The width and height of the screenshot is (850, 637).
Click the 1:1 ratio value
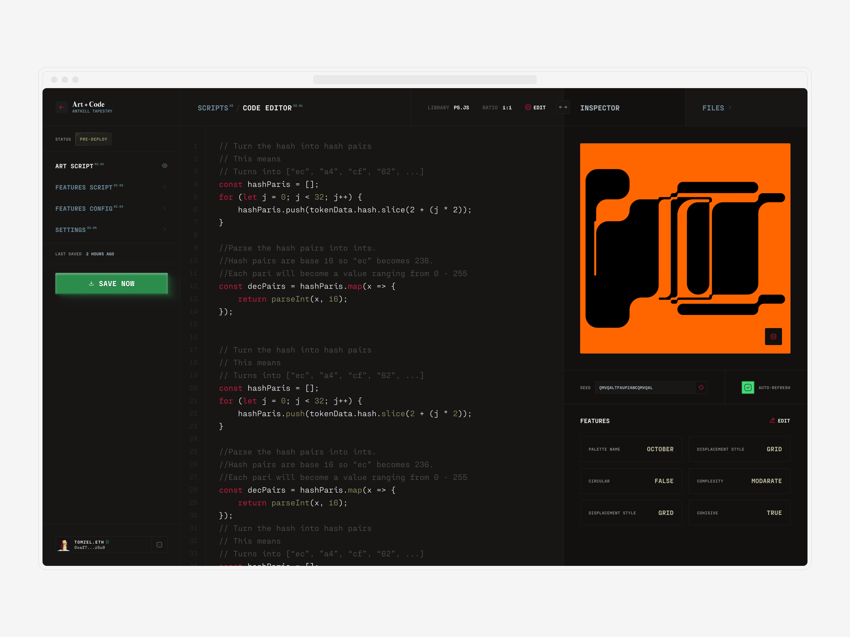507,107
